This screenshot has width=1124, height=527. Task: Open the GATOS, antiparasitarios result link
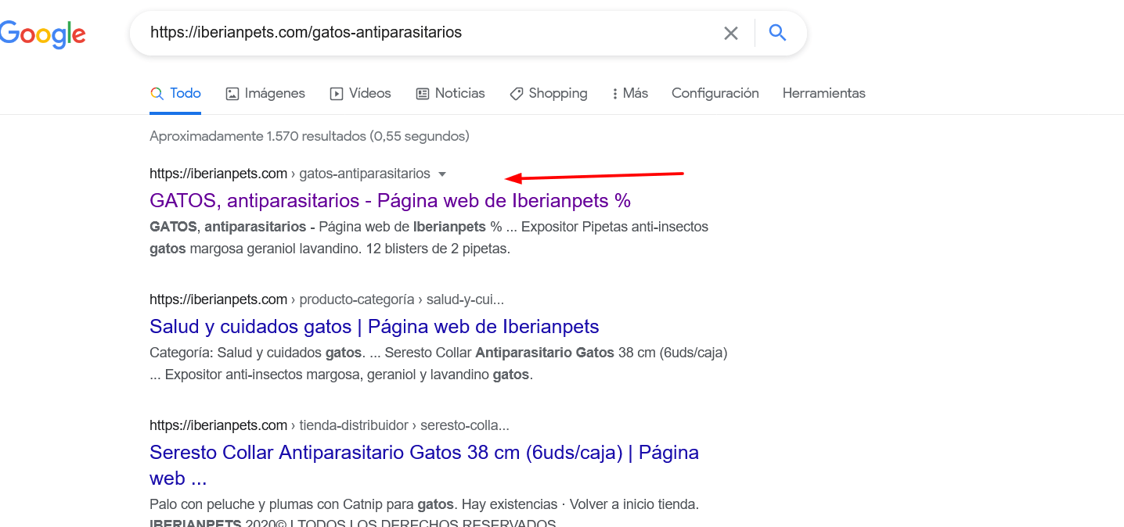coord(390,201)
